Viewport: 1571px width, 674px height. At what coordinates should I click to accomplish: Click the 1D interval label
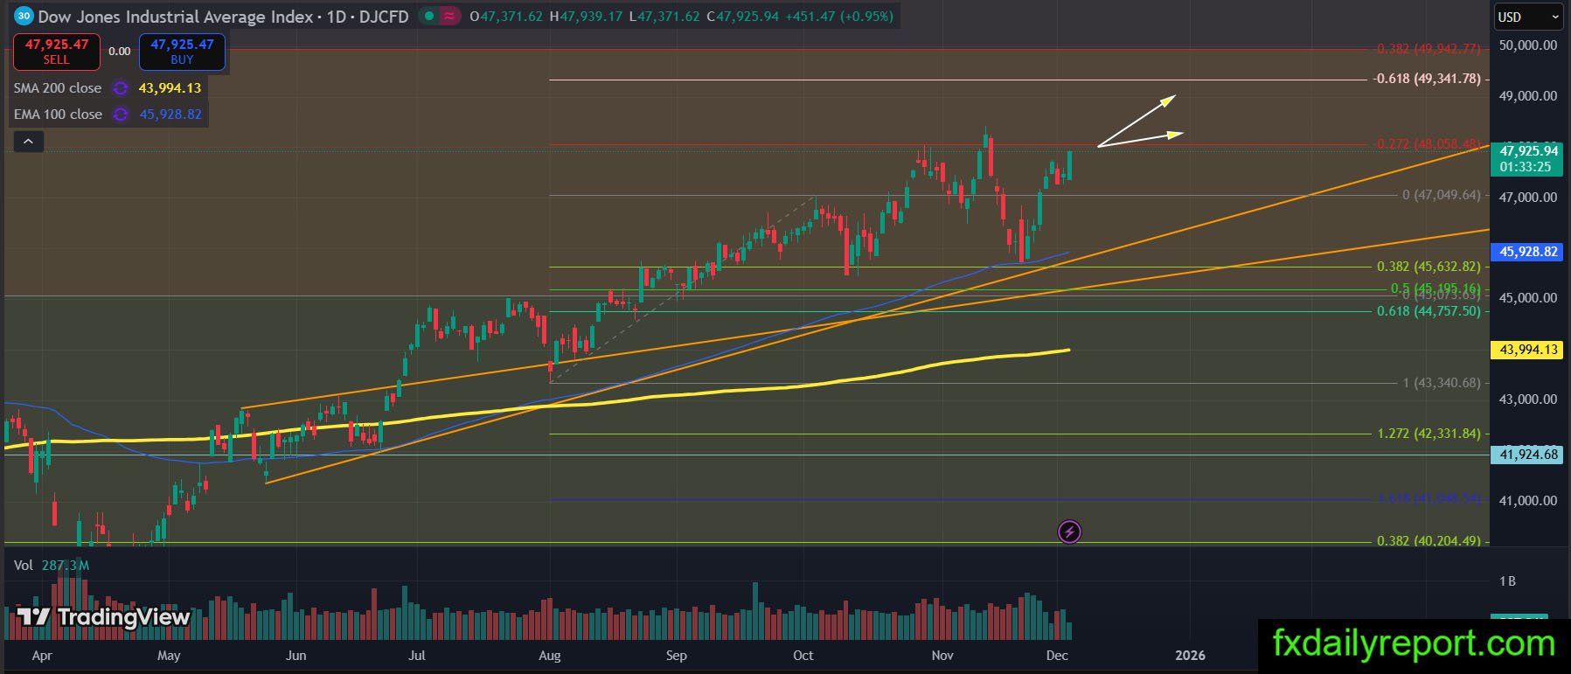pyautogui.click(x=337, y=16)
